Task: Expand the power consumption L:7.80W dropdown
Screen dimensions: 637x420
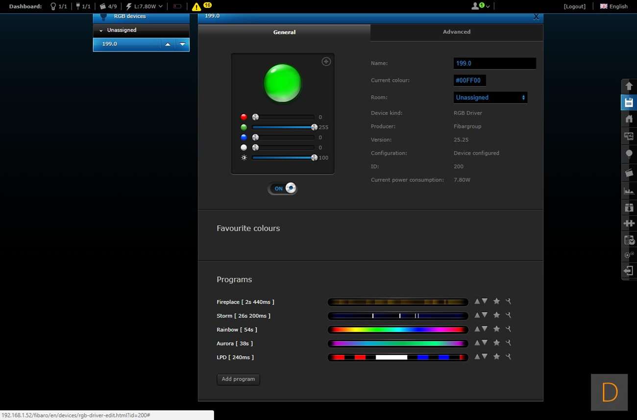Action: coord(145,6)
